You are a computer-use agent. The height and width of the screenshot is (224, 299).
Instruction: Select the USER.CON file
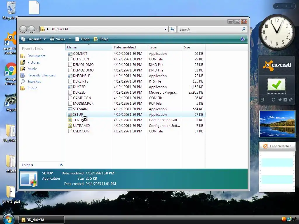tap(136, 131)
